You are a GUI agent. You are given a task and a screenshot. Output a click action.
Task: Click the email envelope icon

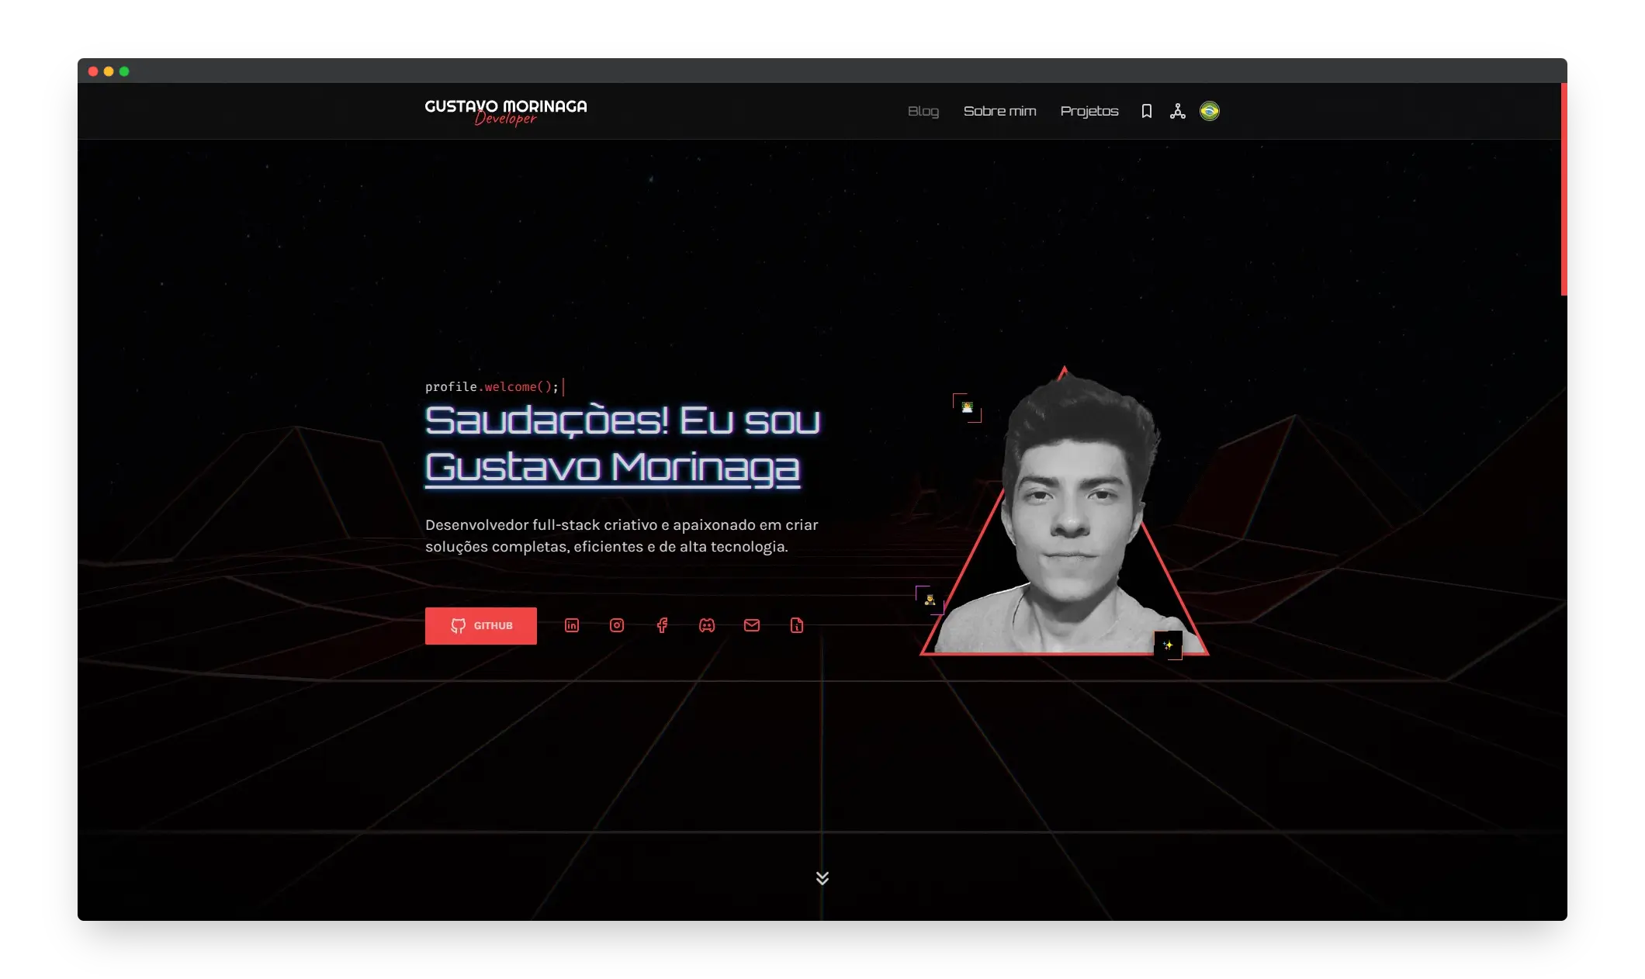click(x=752, y=625)
